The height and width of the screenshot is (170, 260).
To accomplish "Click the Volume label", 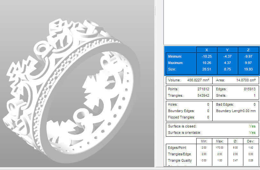I will [x=174, y=80].
